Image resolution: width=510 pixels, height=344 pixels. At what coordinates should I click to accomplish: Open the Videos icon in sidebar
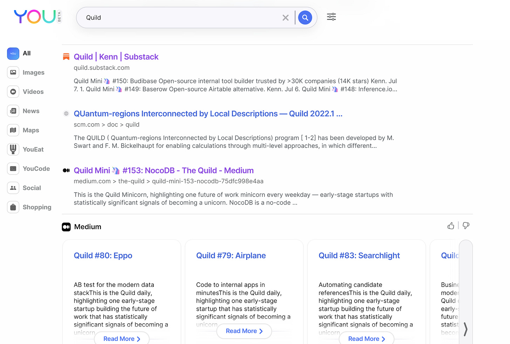13,92
